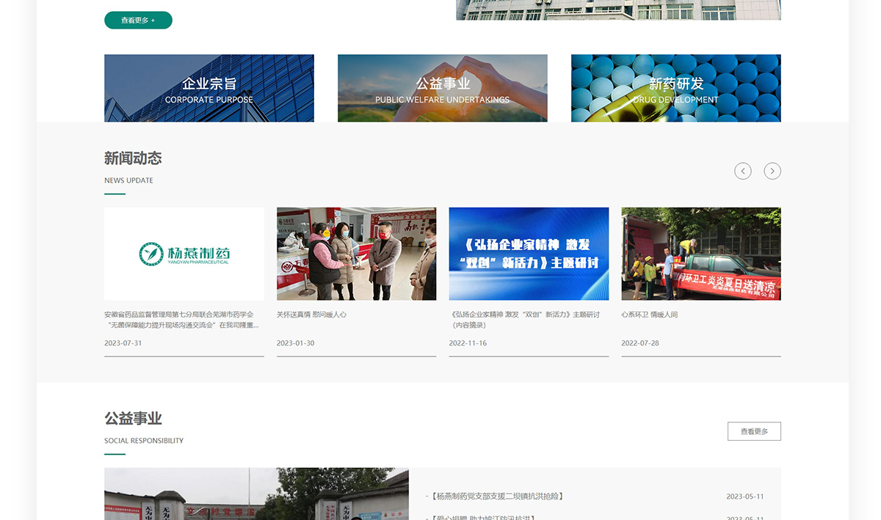
Task: Open the sanitation workers truck photo
Action: point(701,254)
